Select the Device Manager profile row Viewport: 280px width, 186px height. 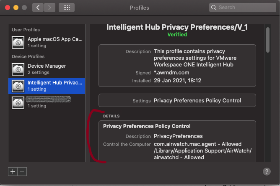pos(47,69)
